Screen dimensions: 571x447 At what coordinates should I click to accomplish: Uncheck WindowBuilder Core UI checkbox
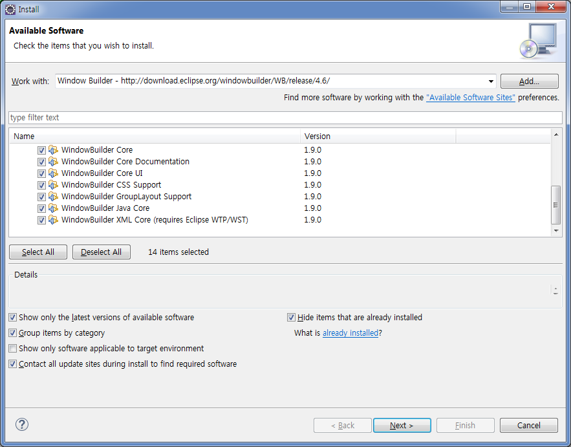(x=41, y=173)
